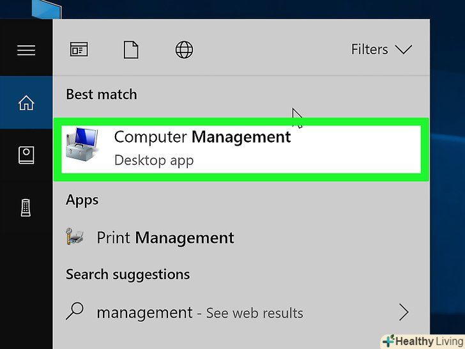The image size is (465, 349).
Task: Filter results by Apps icon
Action: (x=79, y=50)
